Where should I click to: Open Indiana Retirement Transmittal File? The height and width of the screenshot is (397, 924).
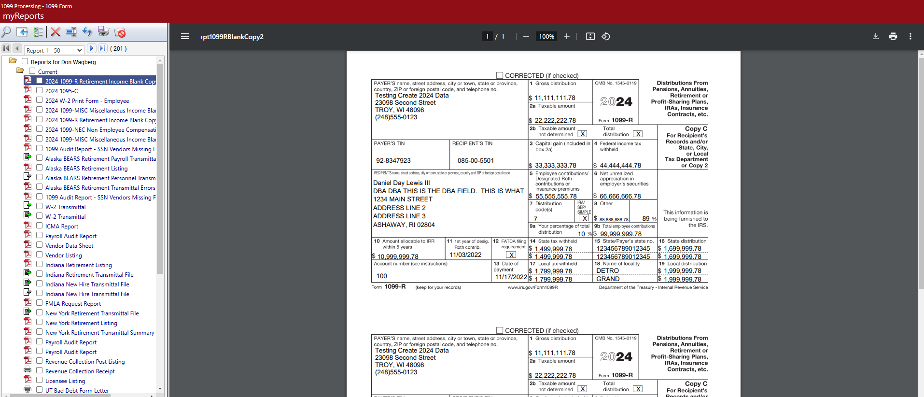pos(89,274)
